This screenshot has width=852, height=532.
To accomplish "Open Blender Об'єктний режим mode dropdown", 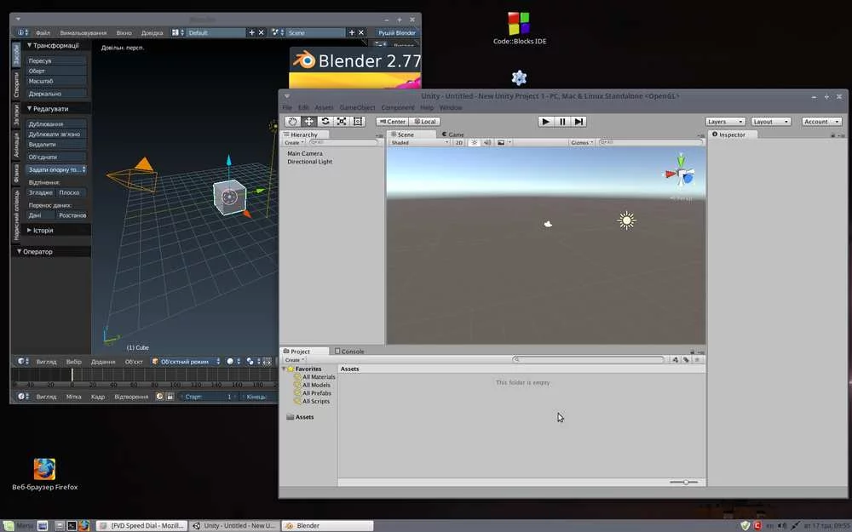I will tap(186, 362).
